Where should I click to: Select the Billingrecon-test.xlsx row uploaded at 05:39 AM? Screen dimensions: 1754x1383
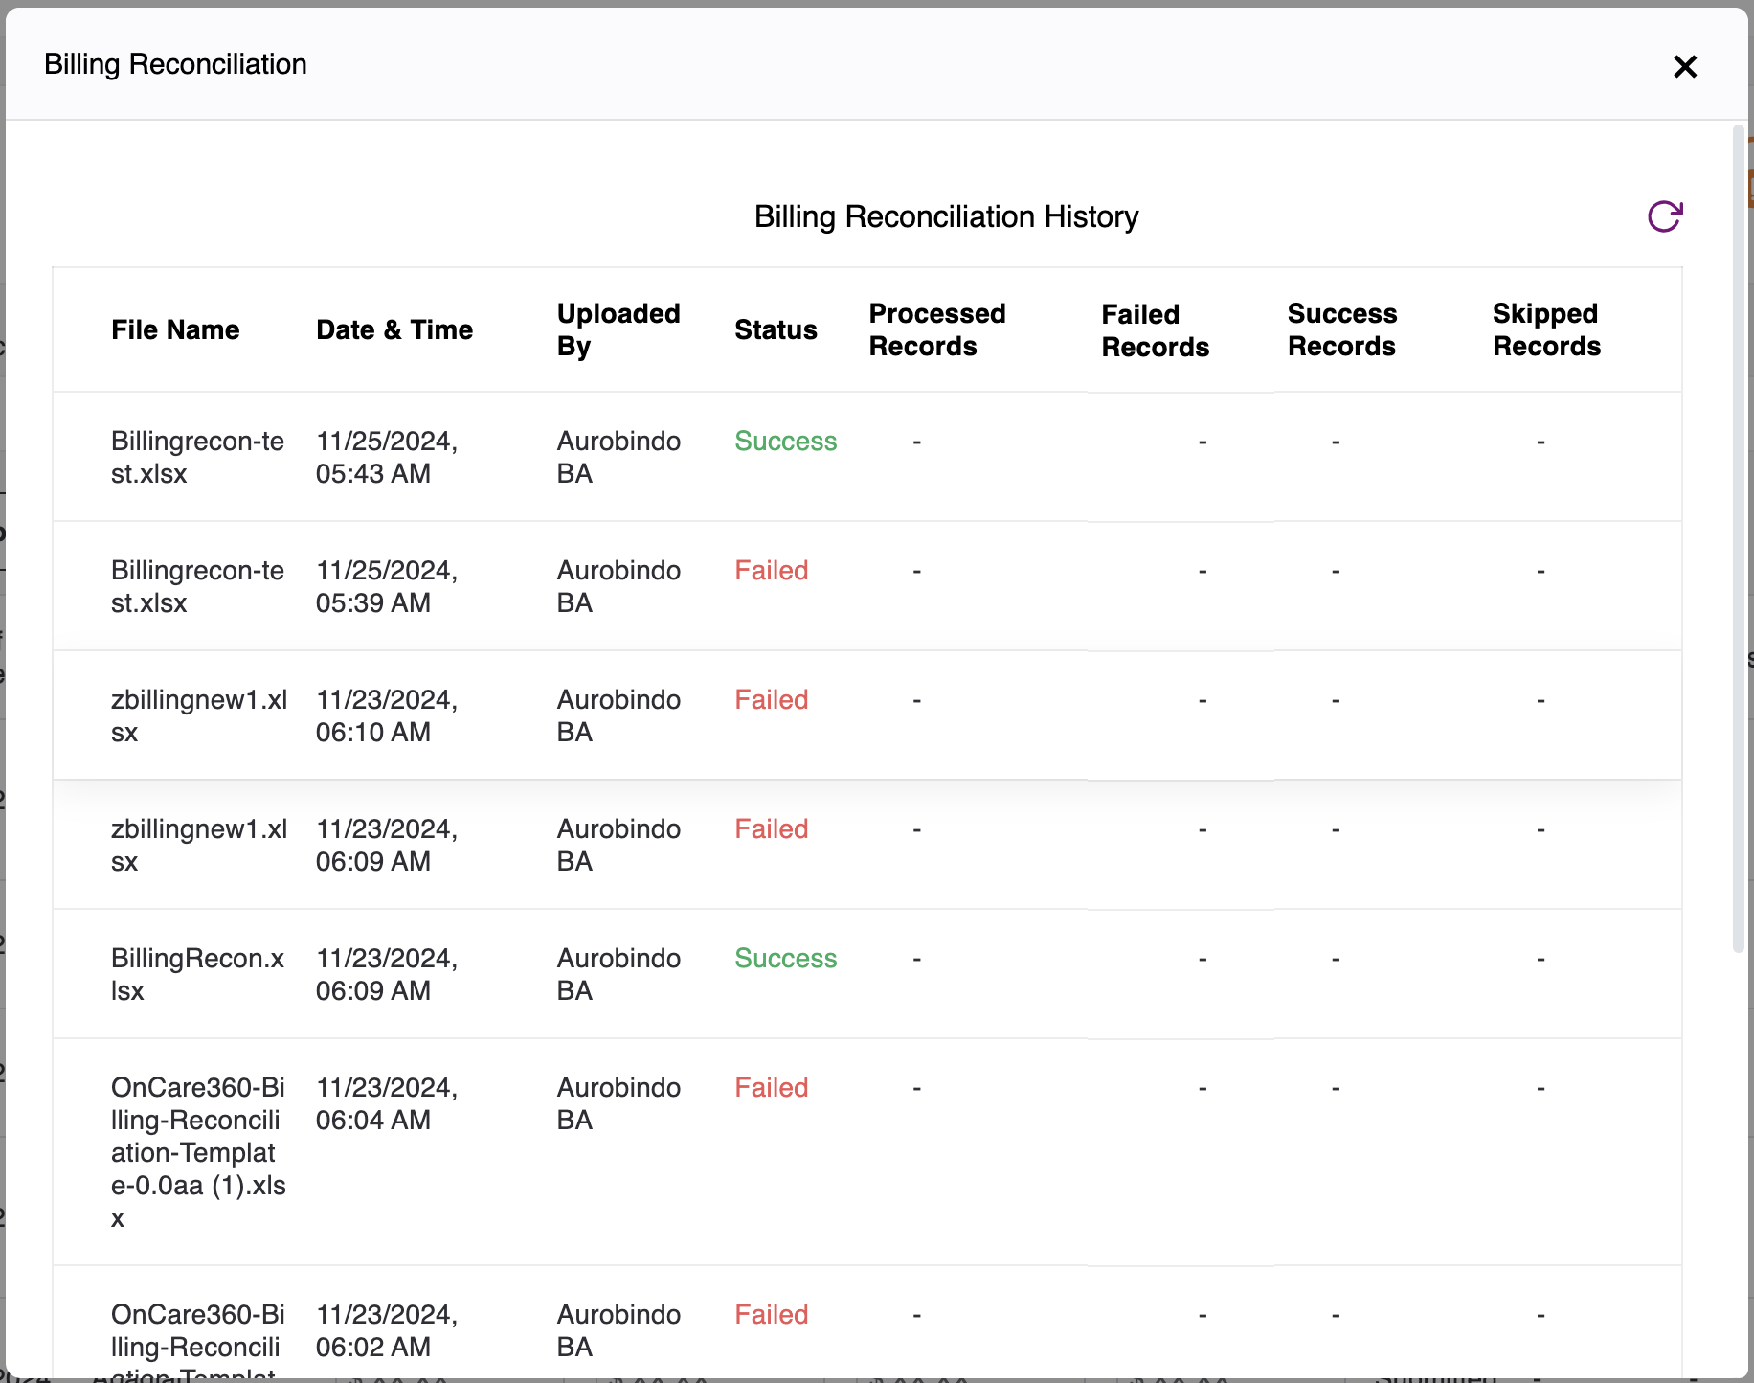point(867,586)
